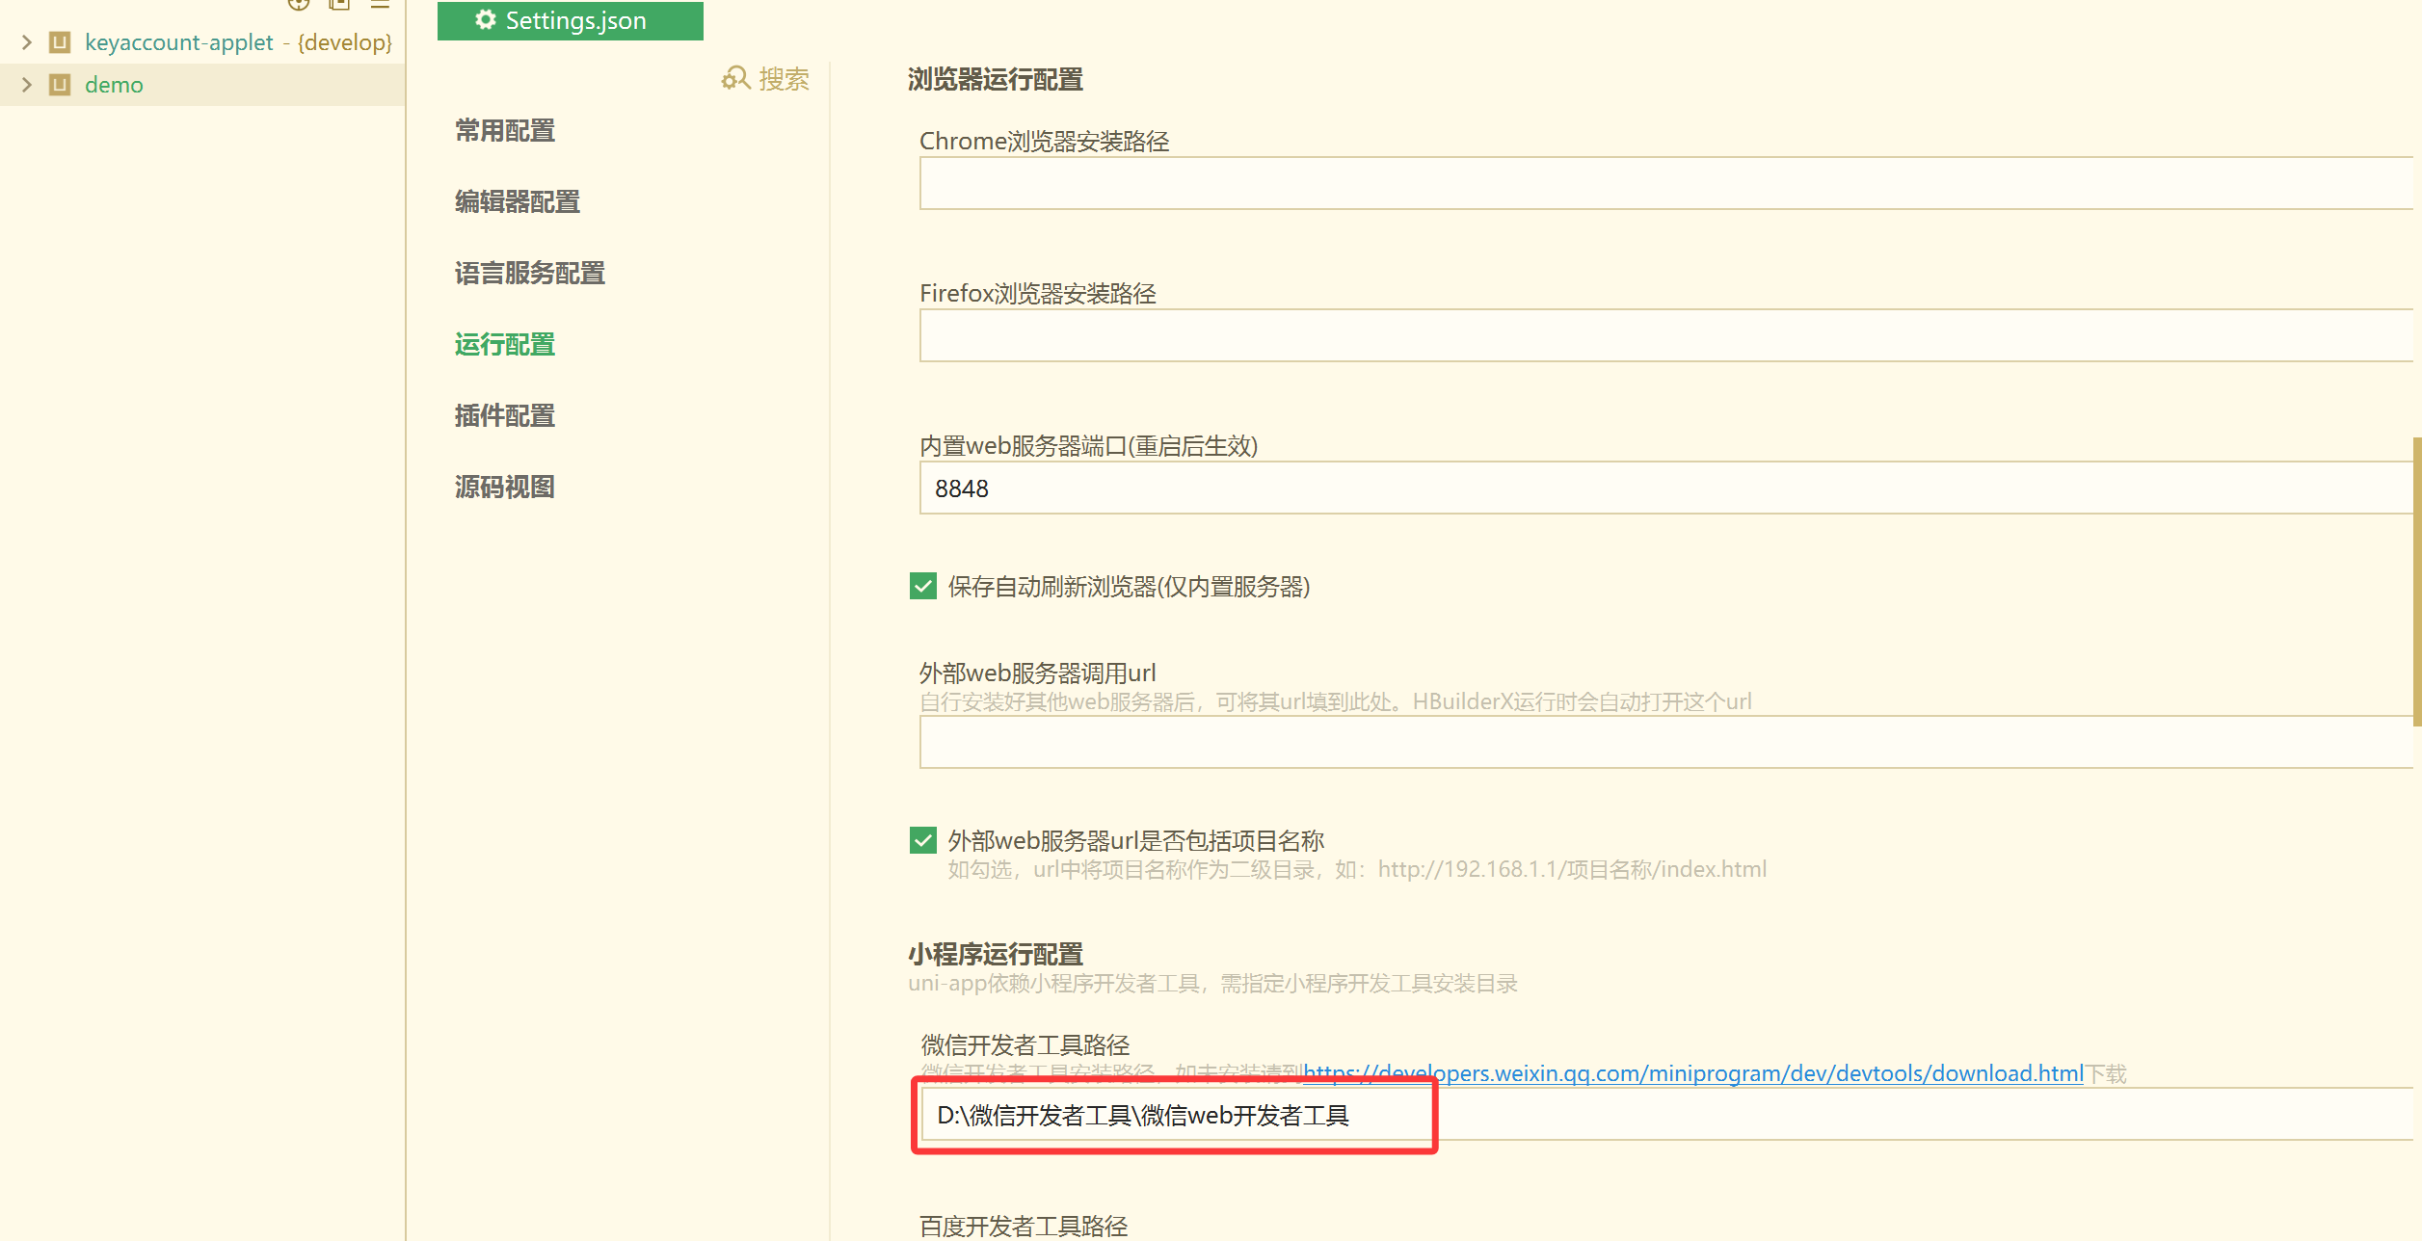Select 编辑器配置 in settings sidebar
Image resolution: width=2422 pixels, height=1241 pixels.
[518, 201]
